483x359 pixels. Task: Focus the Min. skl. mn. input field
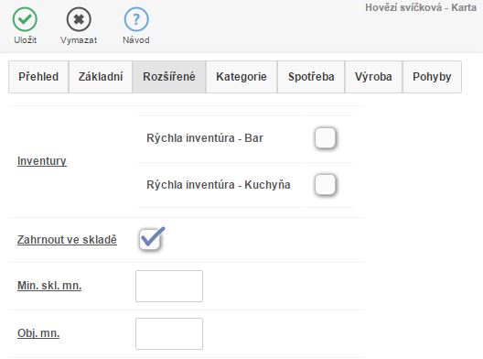pos(169,286)
